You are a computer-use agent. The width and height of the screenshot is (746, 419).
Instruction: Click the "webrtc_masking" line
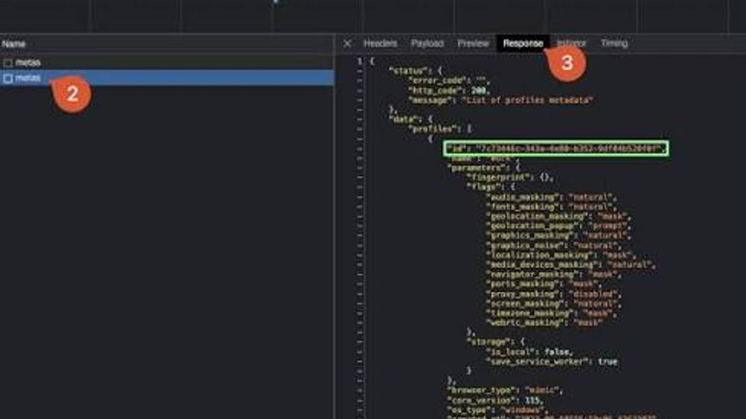pyautogui.click(x=543, y=323)
